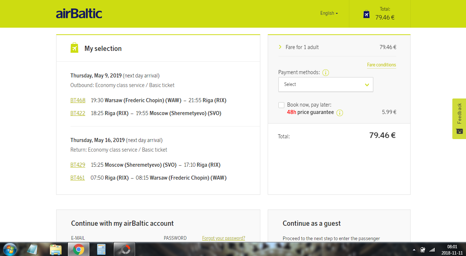The width and height of the screenshot is (466, 256).
Task: Open the calculator taskbar icon
Action: coord(101,250)
